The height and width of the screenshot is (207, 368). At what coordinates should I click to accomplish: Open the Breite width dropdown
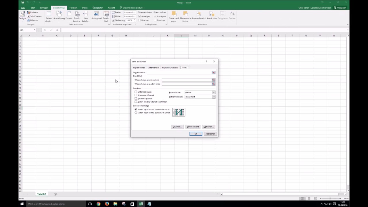135,12
